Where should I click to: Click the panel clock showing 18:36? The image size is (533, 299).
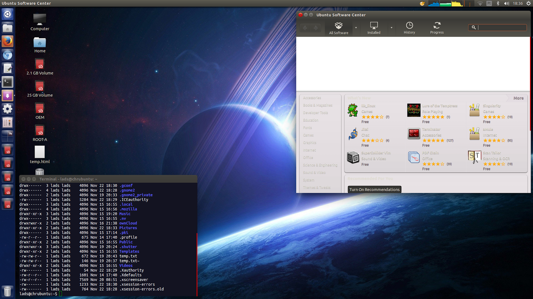518,3
